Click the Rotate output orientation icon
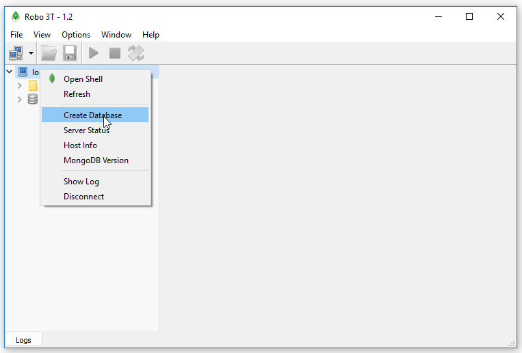522x353 pixels. (x=136, y=53)
